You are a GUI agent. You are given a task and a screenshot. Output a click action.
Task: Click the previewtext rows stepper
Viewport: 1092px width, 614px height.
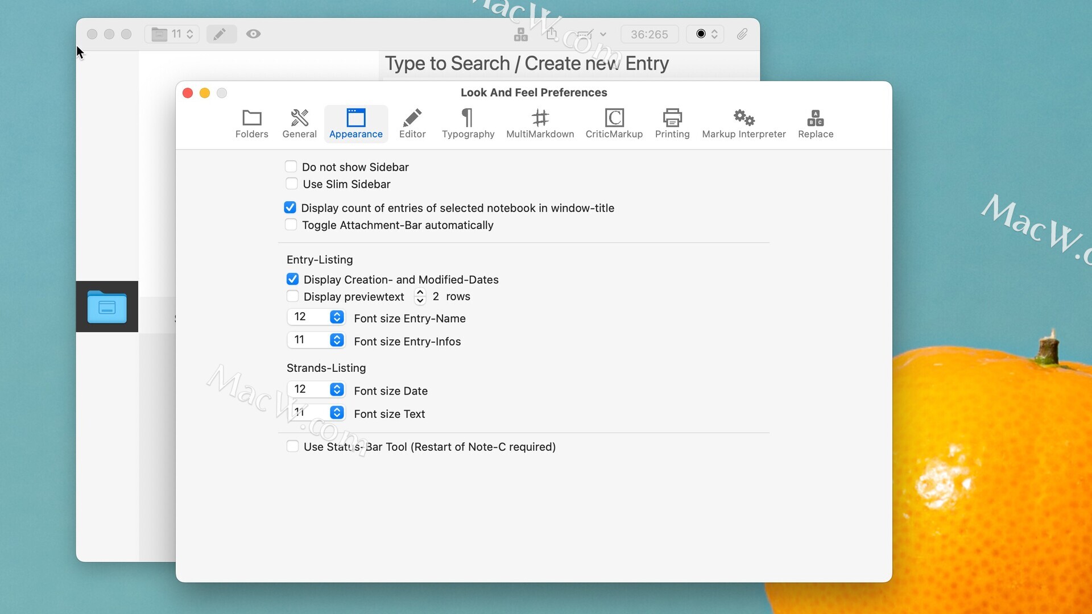click(x=420, y=296)
